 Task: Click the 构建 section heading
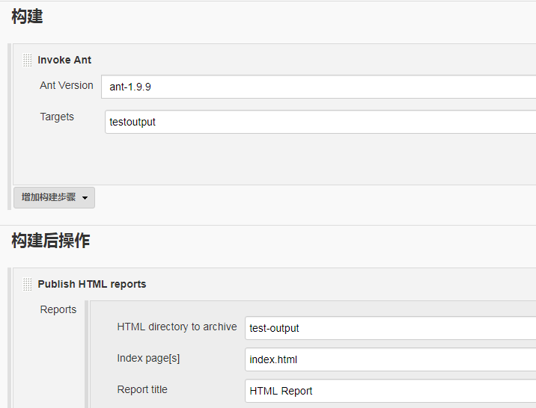click(x=27, y=16)
